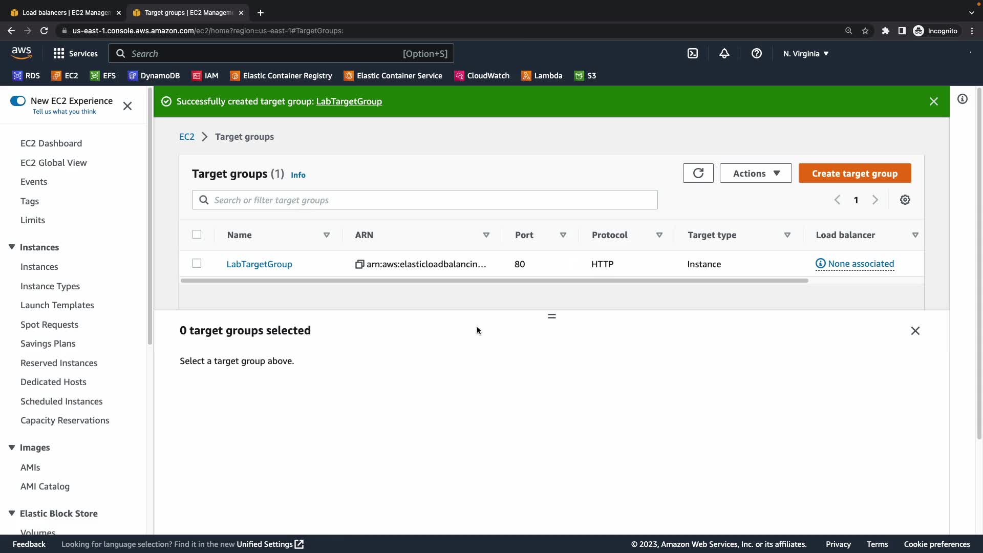983x553 pixels.
Task: Click Create target group button
Action: (854, 173)
